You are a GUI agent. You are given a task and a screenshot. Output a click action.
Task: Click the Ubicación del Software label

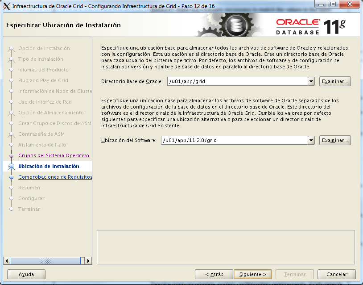pos(129,140)
